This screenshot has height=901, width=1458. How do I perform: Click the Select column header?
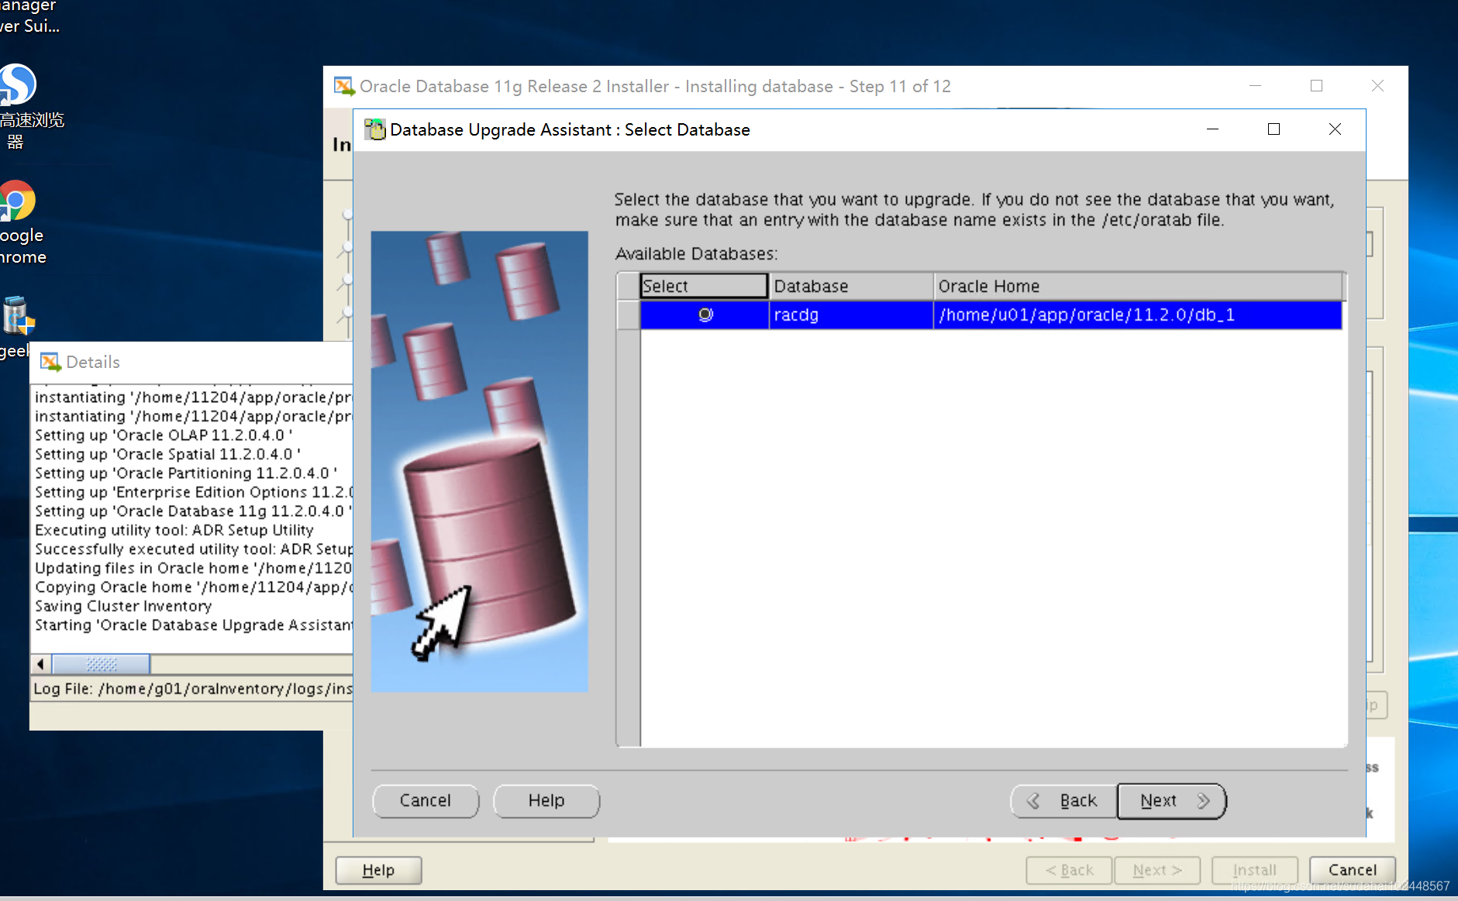pyautogui.click(x=704, y=286)
